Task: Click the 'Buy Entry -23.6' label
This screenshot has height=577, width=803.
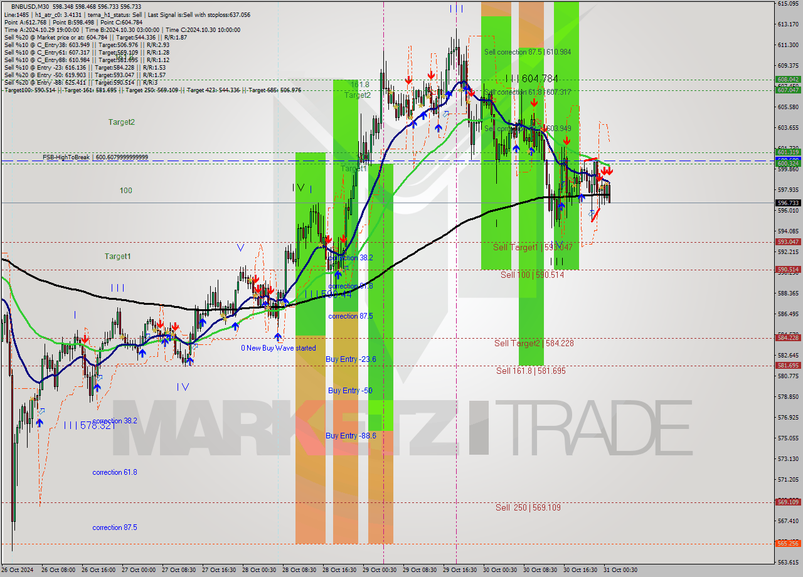Action: tap(351, 359)
